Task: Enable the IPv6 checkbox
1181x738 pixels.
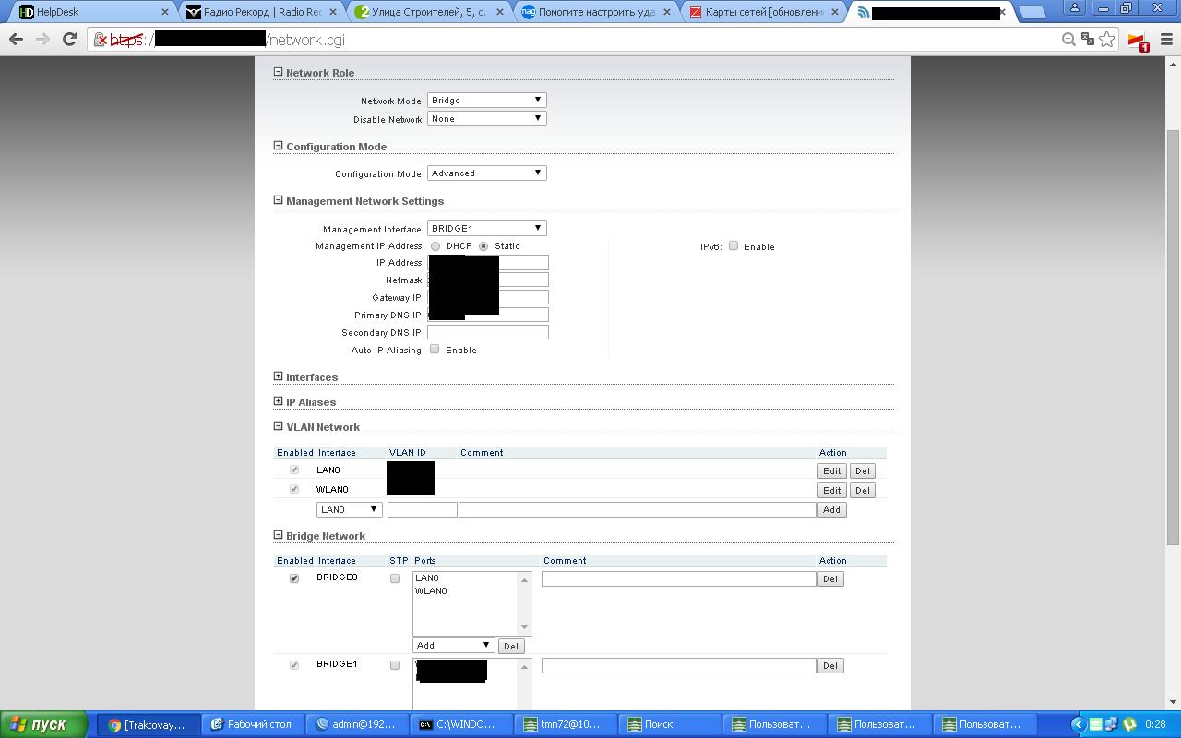Action: click(x=734, y=245)
